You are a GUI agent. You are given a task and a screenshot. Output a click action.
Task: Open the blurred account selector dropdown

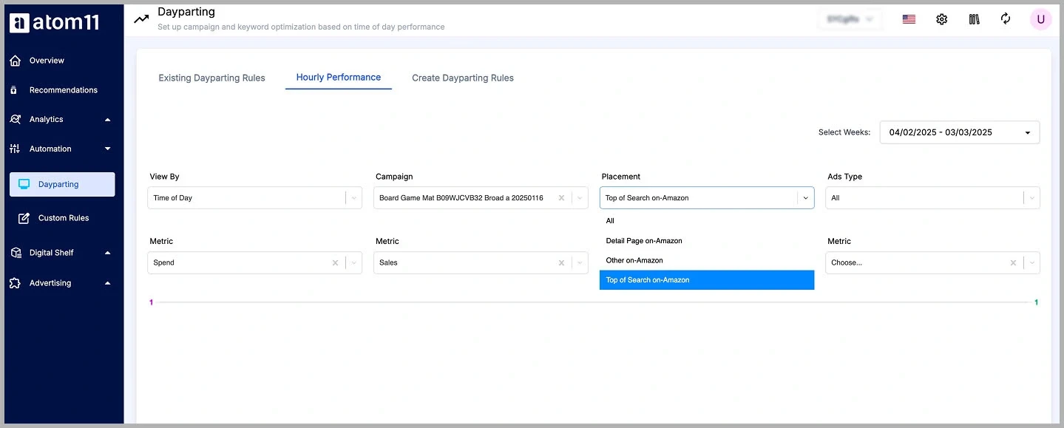[850, 19]
